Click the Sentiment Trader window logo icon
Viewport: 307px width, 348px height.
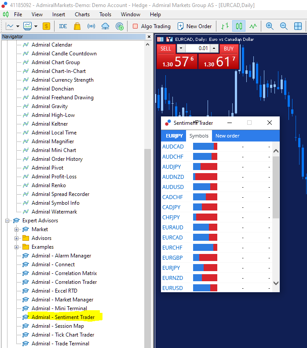coord(168,123)
